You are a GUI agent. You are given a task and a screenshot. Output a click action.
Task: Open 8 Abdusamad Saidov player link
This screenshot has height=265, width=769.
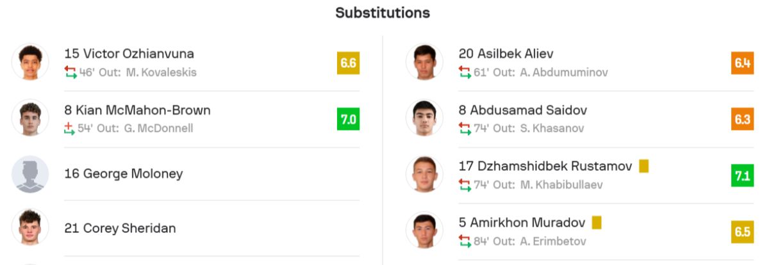coord(522,110)
